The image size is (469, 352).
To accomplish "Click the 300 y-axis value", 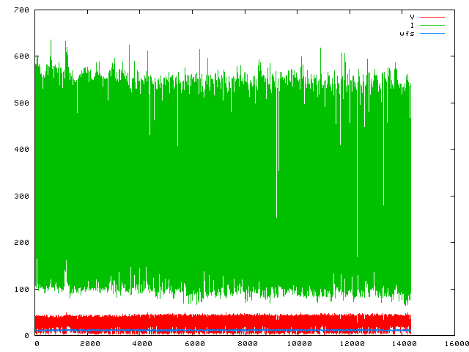I will pos(21,196).
